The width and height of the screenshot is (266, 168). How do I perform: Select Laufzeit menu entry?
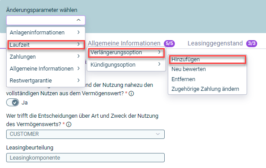pyautogui.click(x=46, y=45)
